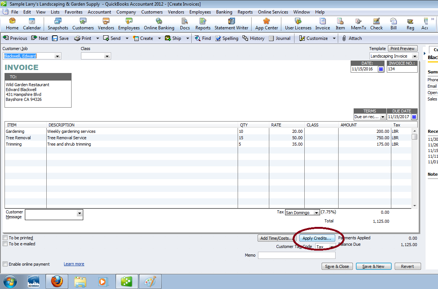Run Spelling check on invoice
This screenshot has height=289, width=438.
click(227, 38)
